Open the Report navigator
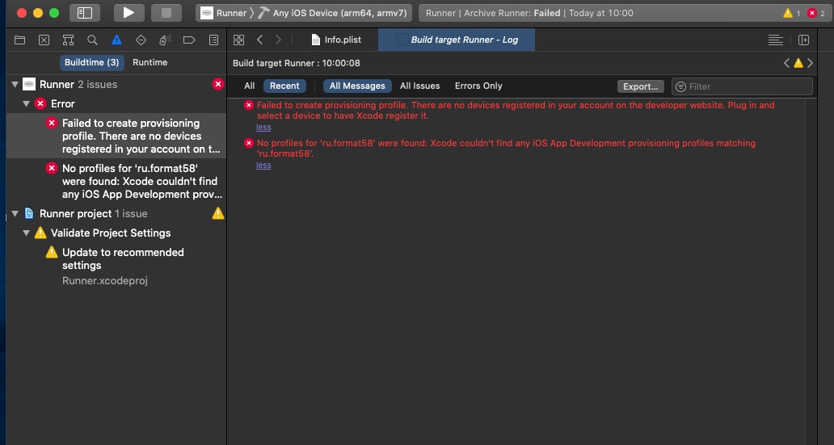Viewport: 834px width, 445px height. click(x=214, y=40)
